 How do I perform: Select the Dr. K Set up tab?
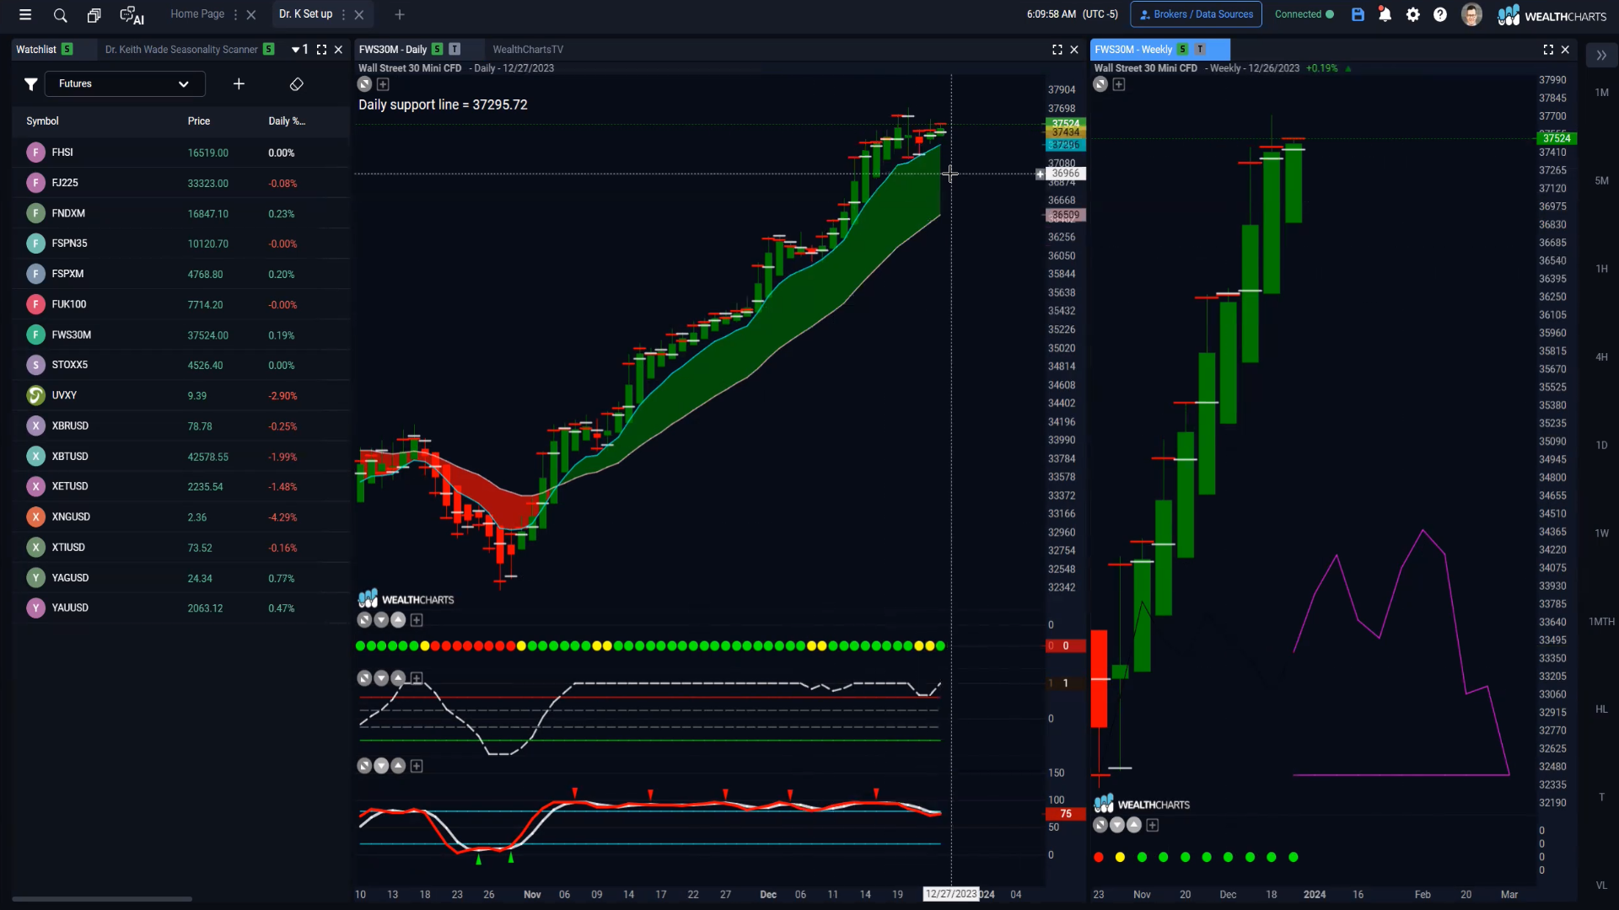click(x=305, y=14)
